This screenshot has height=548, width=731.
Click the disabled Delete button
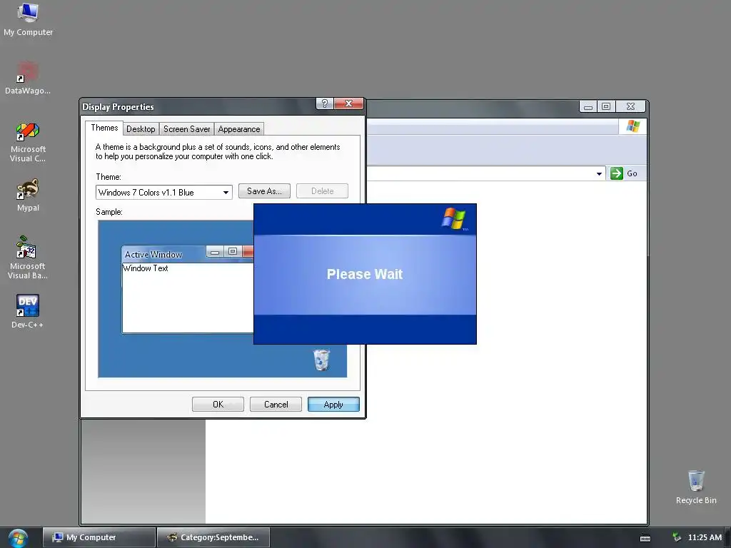pos(322,191)
